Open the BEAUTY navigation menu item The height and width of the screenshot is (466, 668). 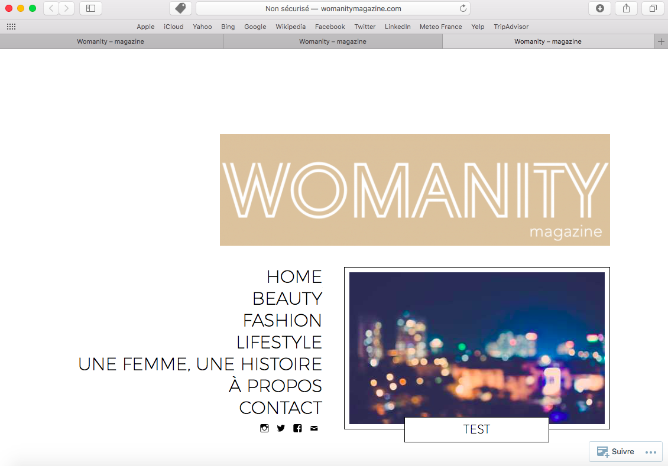tap(287, 298)
